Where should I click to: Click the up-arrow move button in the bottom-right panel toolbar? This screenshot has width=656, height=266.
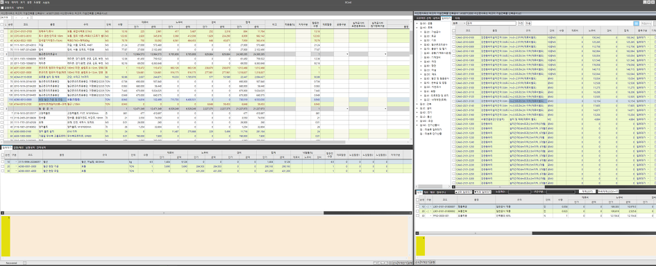(463, 192)
